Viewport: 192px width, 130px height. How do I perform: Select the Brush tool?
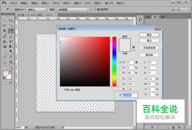11,36
